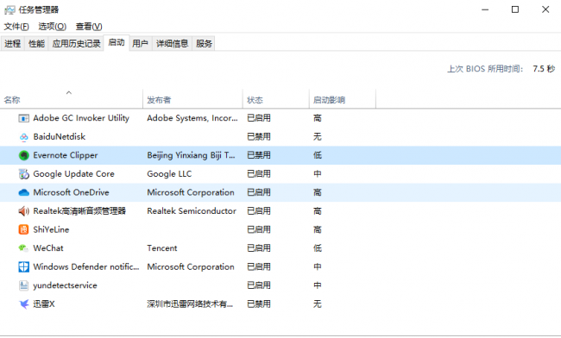
Task: Click the 迅雷X bird icon
Action: (x=23, y=304)
